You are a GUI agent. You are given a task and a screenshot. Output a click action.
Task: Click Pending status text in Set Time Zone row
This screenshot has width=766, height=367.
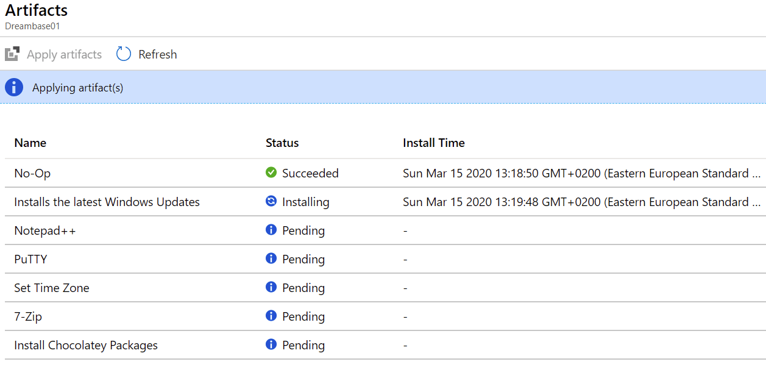click(303, 288)
